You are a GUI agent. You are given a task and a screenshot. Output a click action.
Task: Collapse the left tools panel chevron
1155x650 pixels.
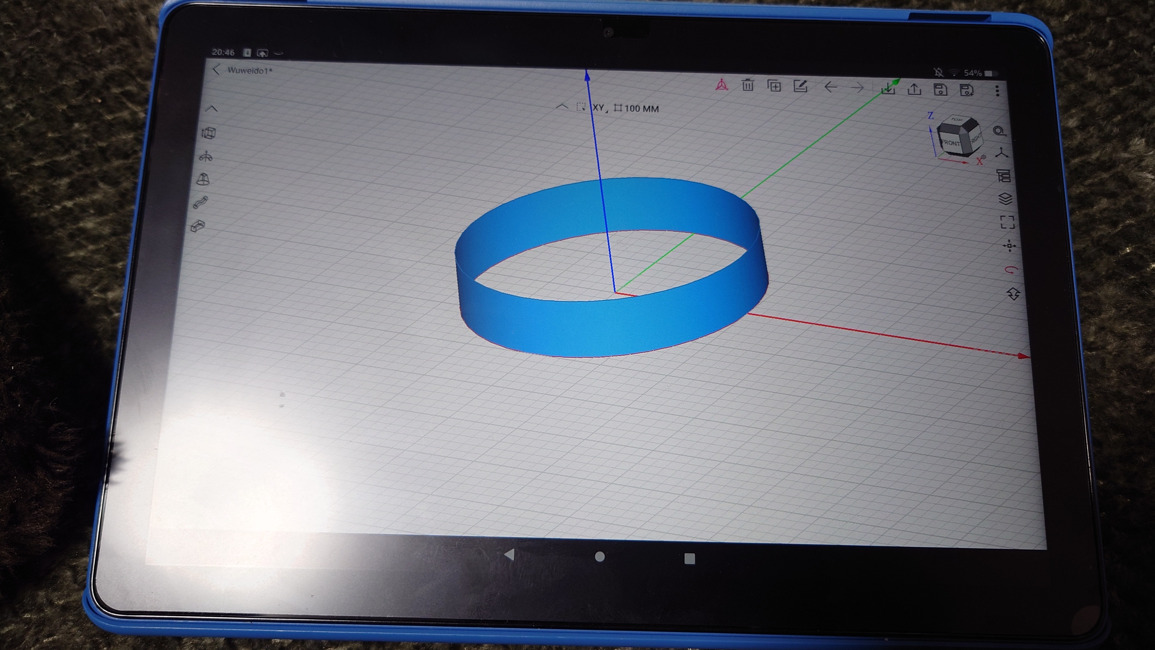tap(212, 109)
